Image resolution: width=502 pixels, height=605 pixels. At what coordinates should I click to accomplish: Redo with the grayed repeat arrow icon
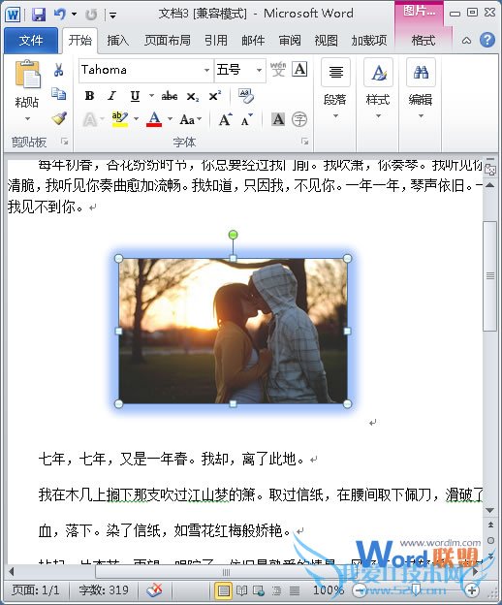coord(91,15)
